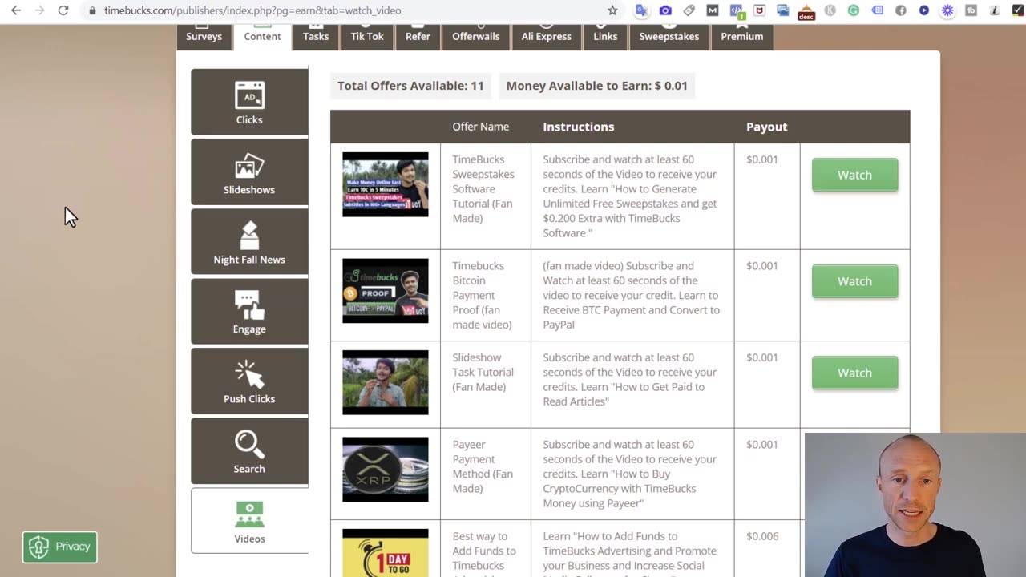Screen dimensions: 1026x577
Task: Switch to the Premium tab
Action: [x=742, y=36]
